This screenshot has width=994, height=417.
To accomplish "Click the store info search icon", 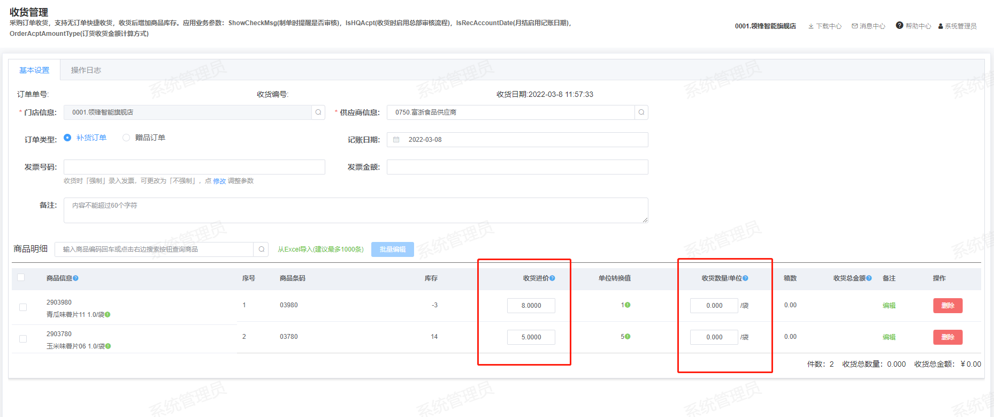I will click(x=318, y=112).
